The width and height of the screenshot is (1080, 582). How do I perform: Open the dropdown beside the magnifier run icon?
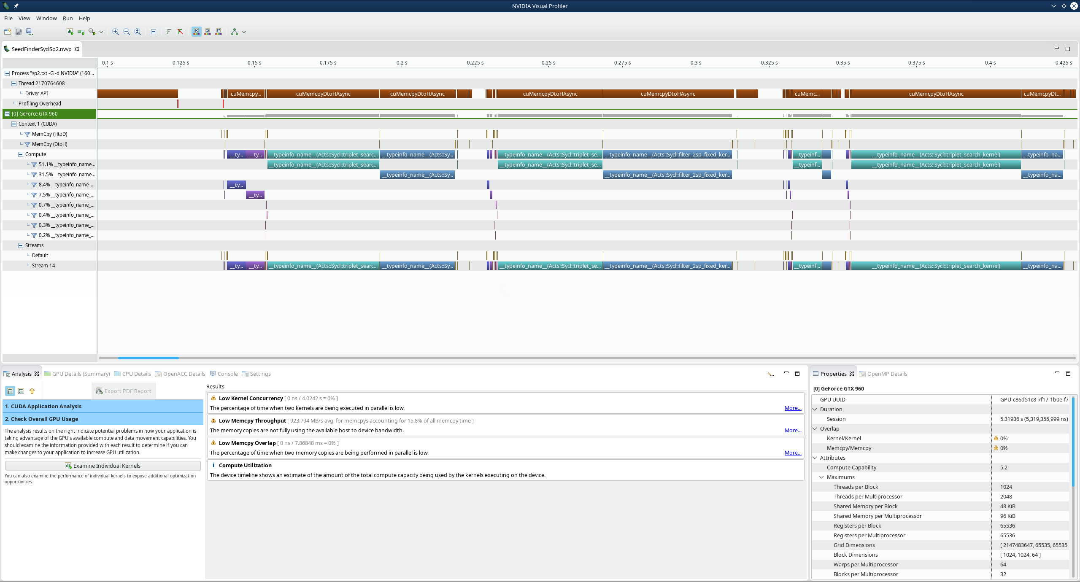(101, 32)
